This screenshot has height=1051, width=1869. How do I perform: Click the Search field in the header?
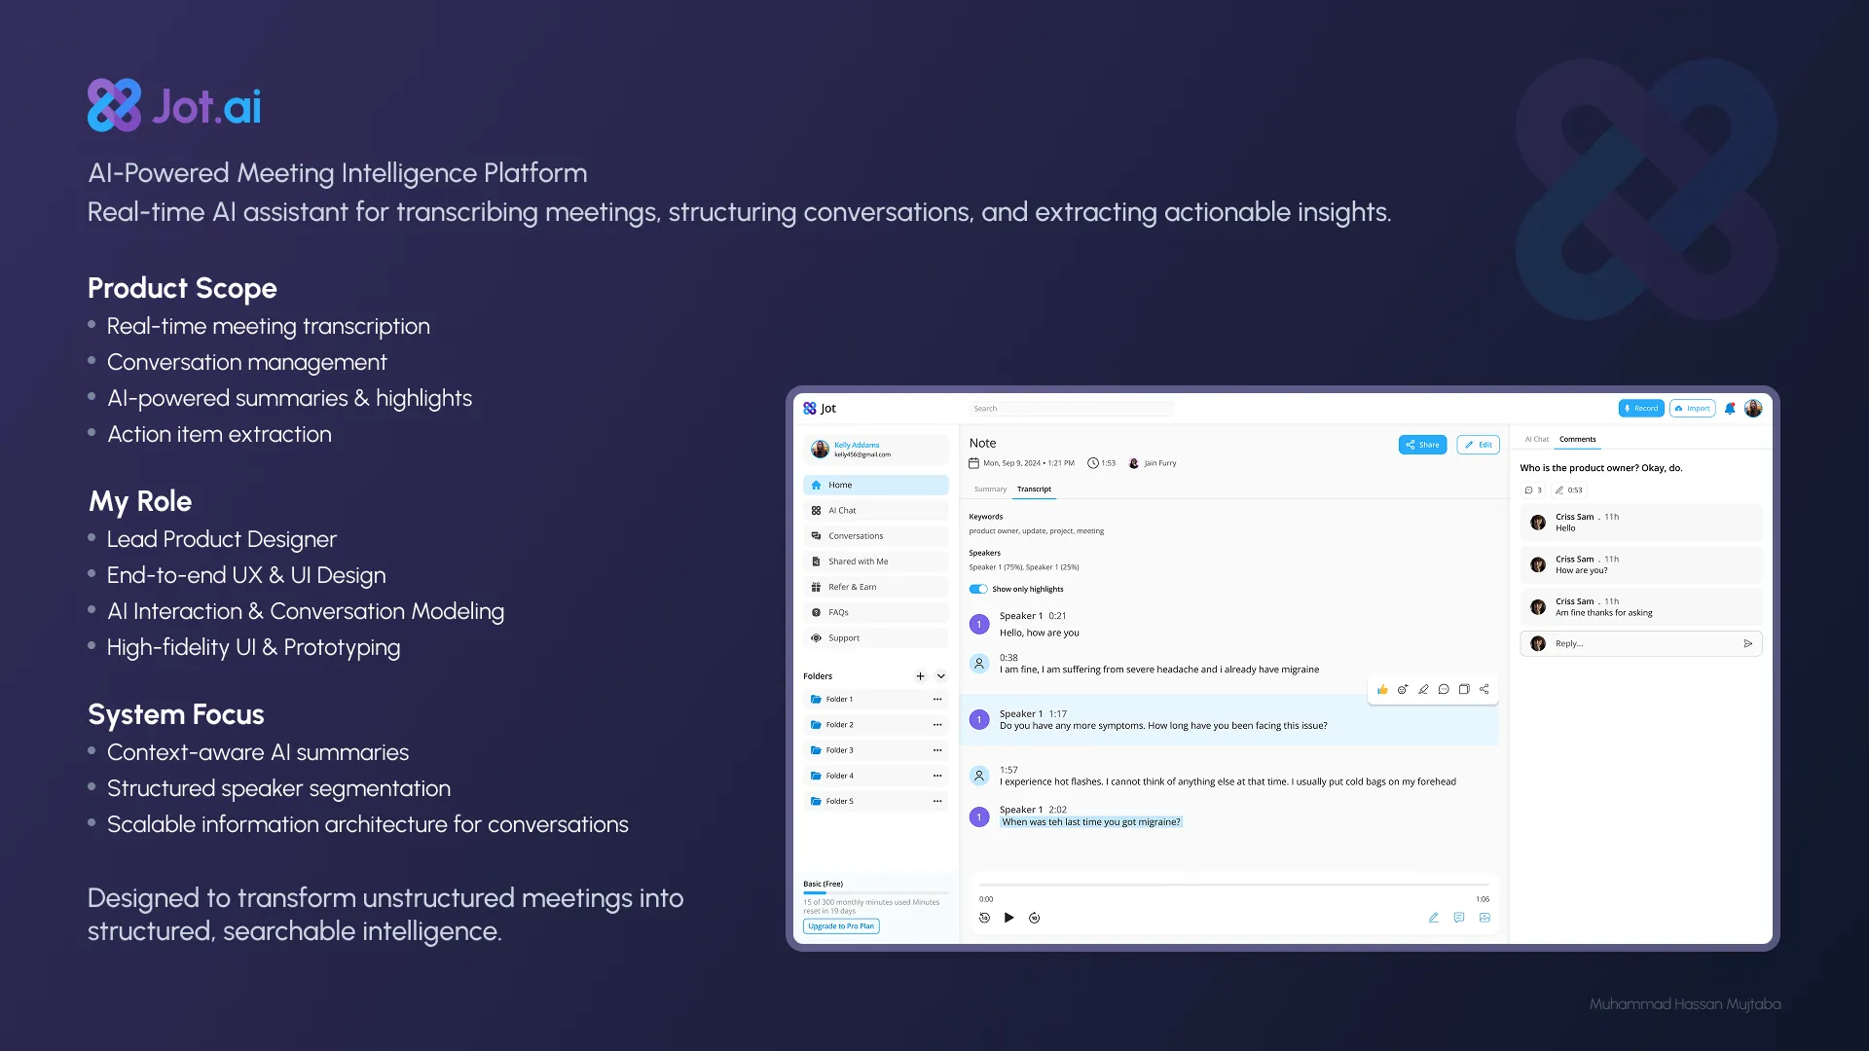(1071, 409)
